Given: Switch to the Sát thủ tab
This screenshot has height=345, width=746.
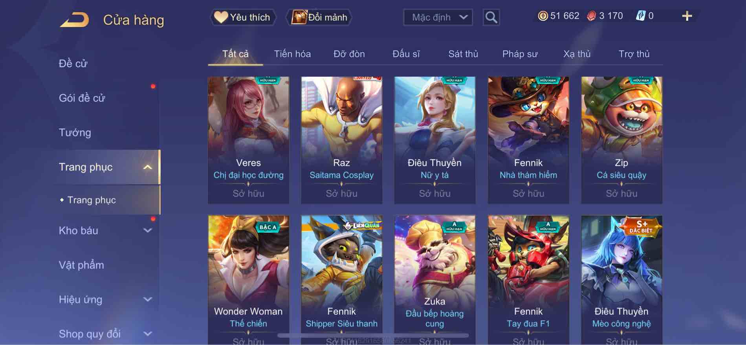Looking at the screenshot, I should [x=463, y=54].
